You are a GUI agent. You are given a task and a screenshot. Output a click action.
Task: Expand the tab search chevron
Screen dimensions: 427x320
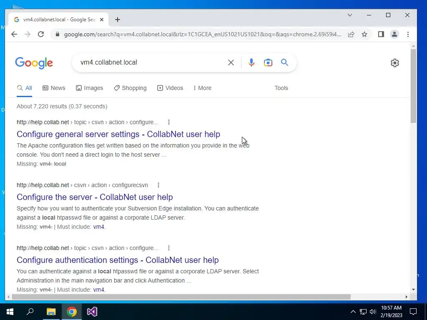pyautogui.click(x=350, y=15)
